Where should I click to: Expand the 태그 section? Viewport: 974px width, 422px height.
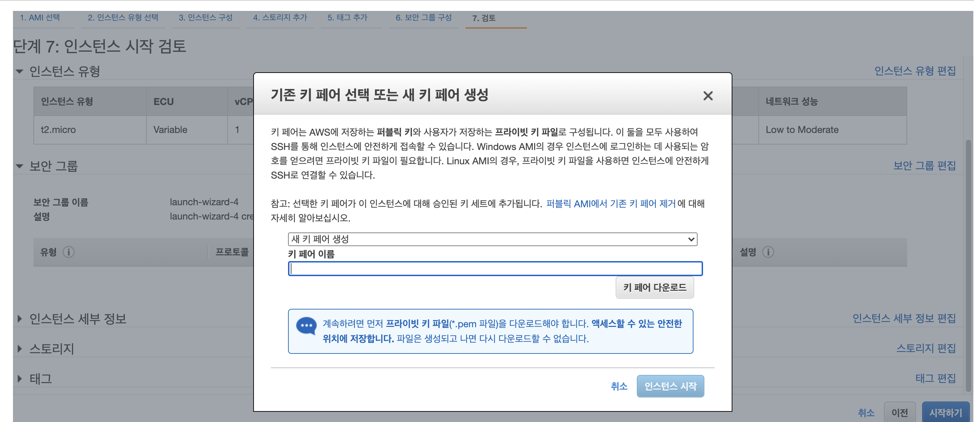(x=20, y=379)
